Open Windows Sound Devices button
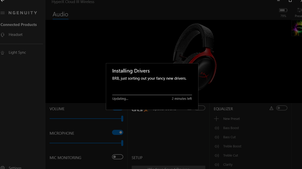Image resolution: width=302 pixels, height=169 pixels. coord(169,167)
